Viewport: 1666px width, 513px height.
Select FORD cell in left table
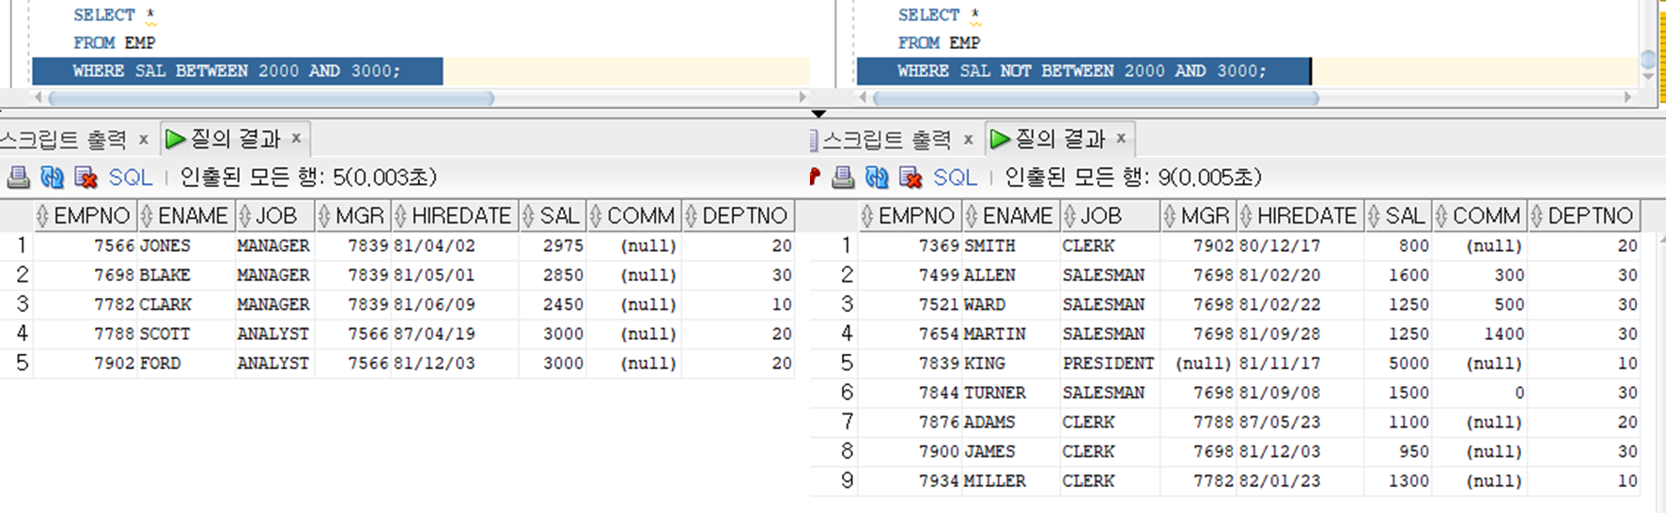pos(186,363)
